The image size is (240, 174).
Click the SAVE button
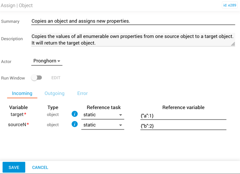point(14,167)
